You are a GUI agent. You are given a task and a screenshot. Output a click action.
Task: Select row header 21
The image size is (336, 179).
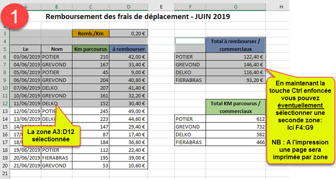pos(5,173)
